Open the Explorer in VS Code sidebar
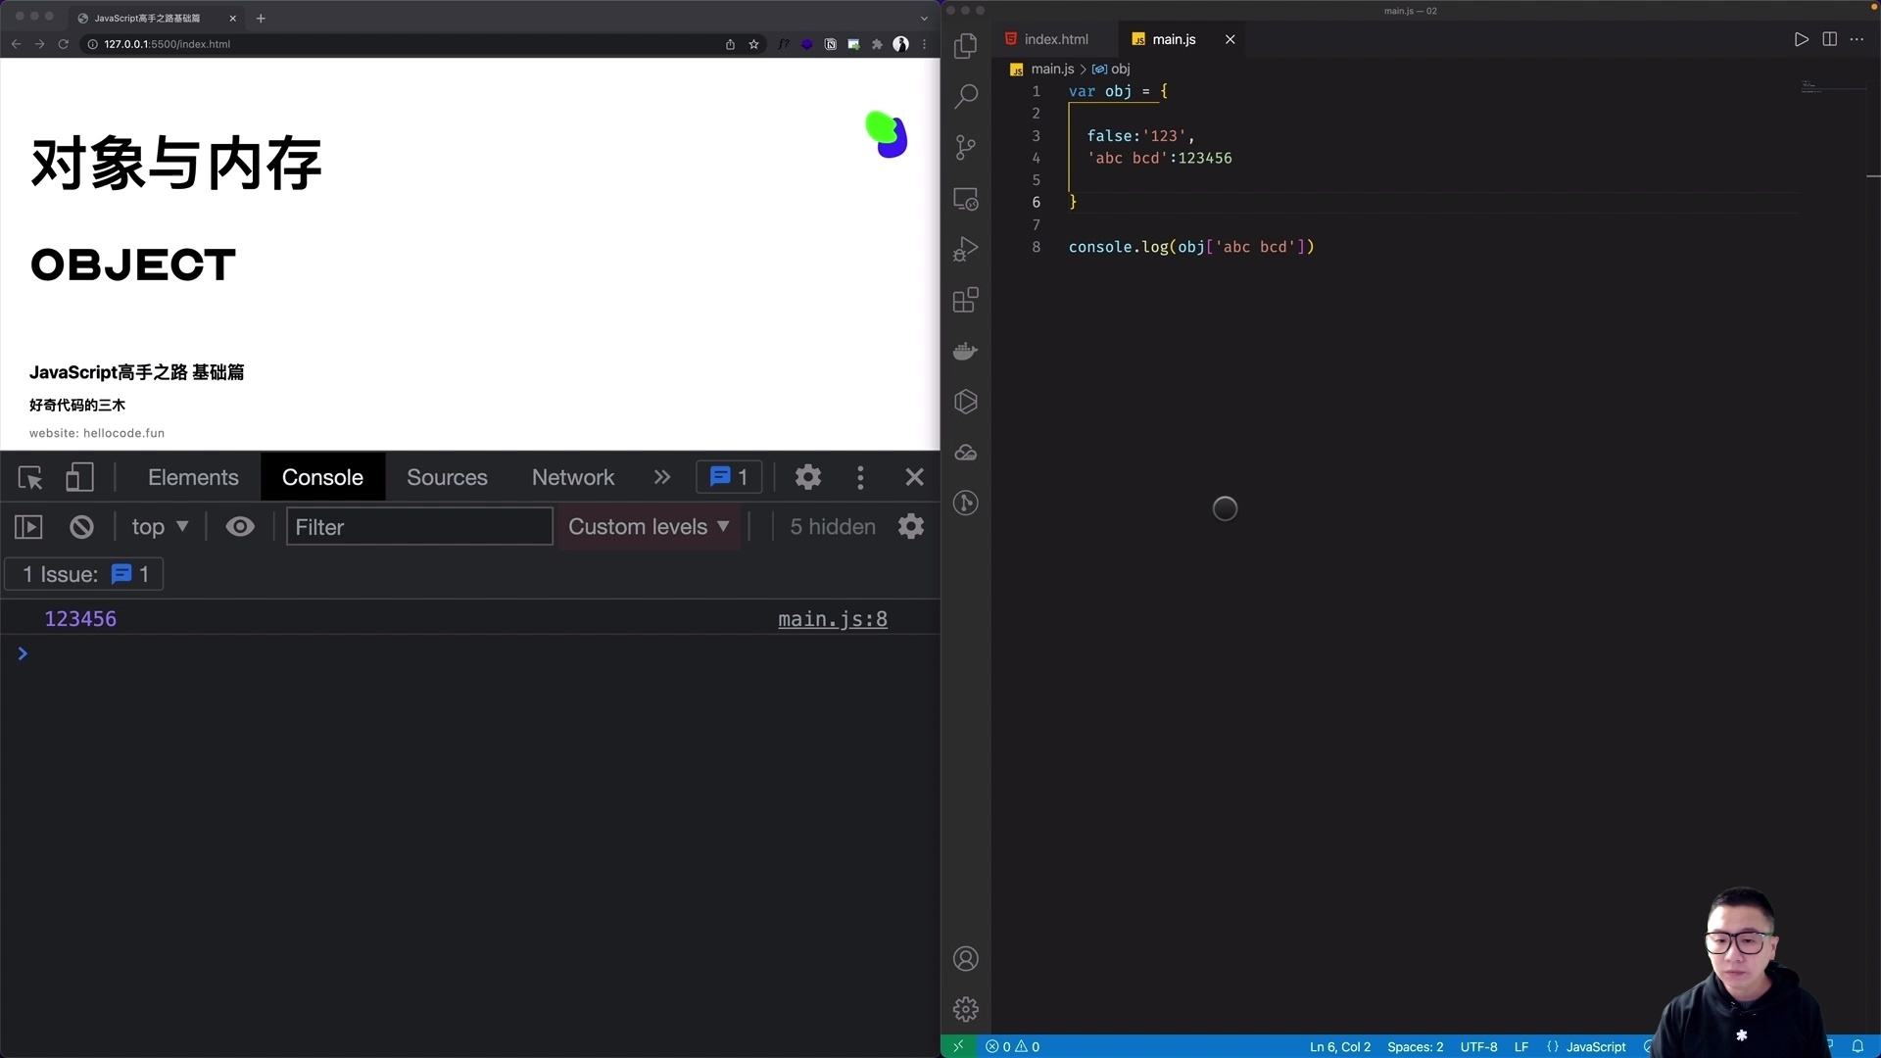Image resolution: width=1881 pixels, height=1058 pixels. point(966,46)
